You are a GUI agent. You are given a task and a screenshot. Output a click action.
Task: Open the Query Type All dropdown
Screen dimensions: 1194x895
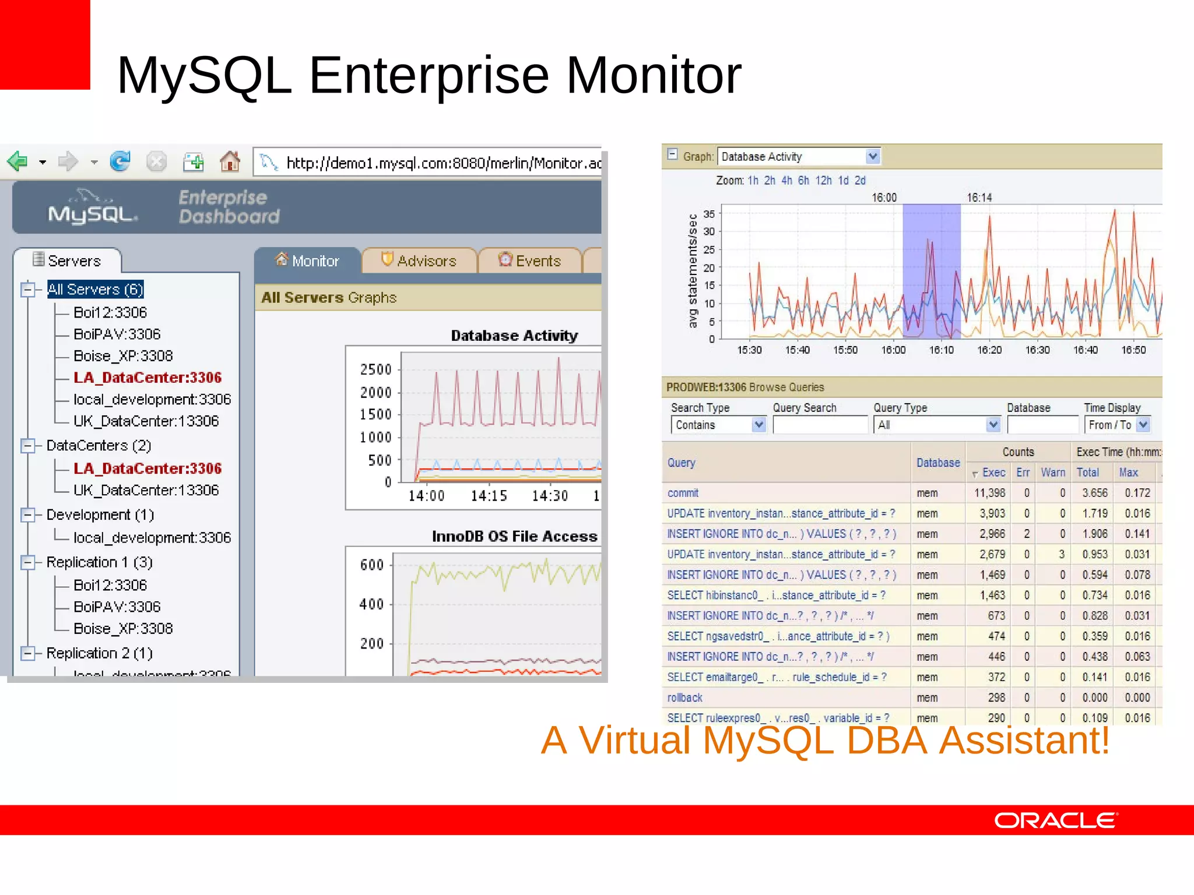point(937,425)
